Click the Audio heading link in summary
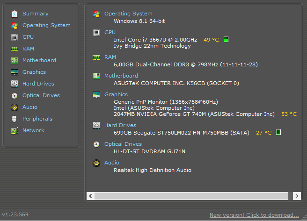This screenshot has width=307, height=221. 111,163
